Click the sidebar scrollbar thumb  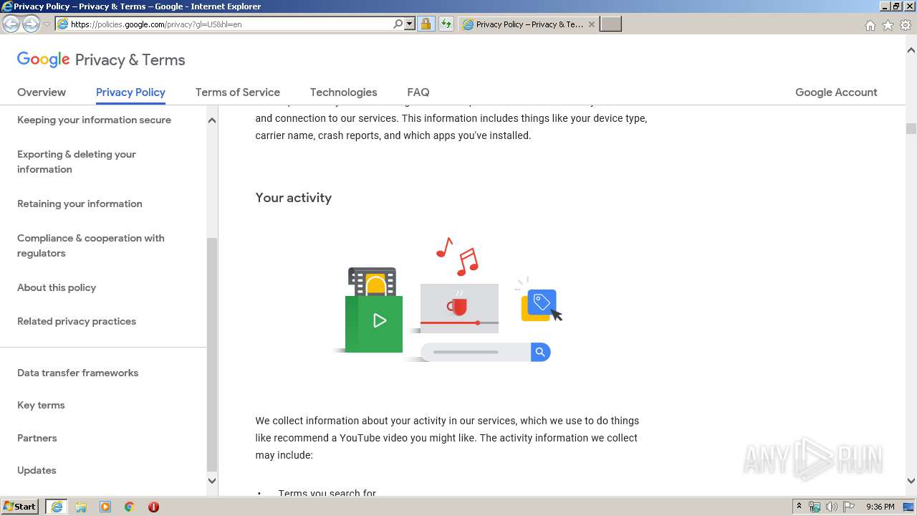click(212, 355)
